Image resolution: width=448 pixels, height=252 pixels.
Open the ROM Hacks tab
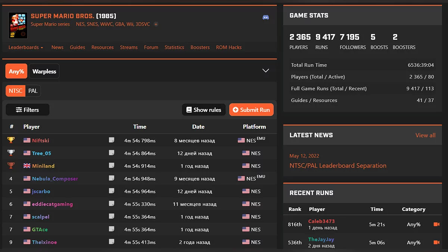click(x=228, y=47)
